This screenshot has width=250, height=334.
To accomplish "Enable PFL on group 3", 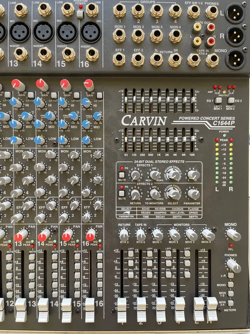I will coord(168,274).
